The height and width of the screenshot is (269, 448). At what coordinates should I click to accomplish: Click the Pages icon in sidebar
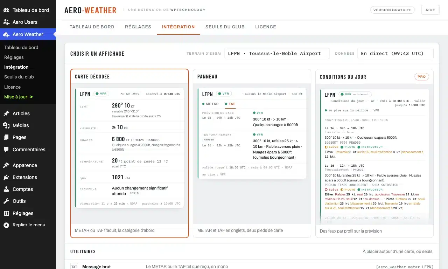tap(6, 137)
